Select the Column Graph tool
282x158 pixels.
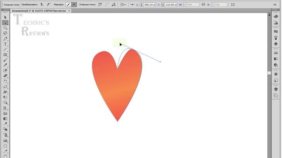5,140
